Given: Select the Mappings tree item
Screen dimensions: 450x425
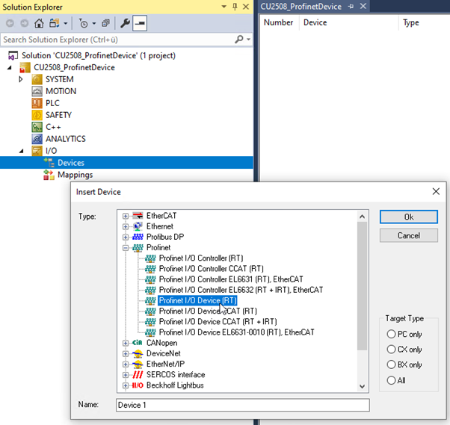Looking at the screenshot, I should [75, 175].
